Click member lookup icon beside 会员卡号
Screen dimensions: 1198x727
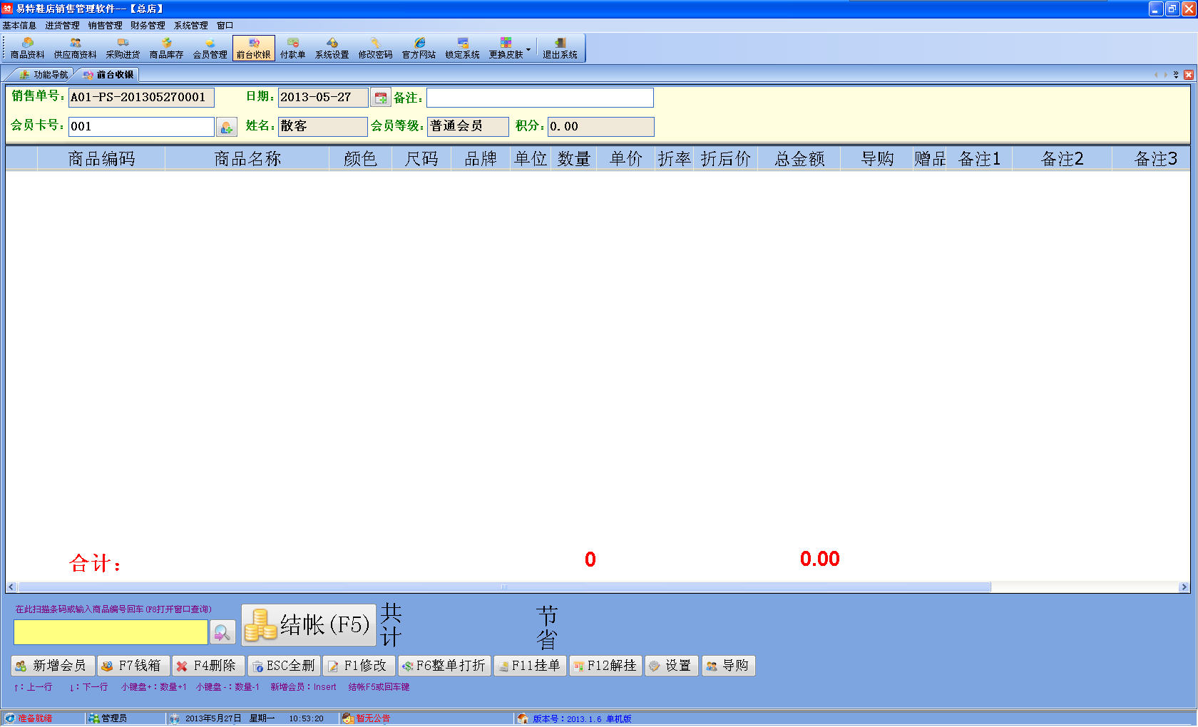point(226,128)
